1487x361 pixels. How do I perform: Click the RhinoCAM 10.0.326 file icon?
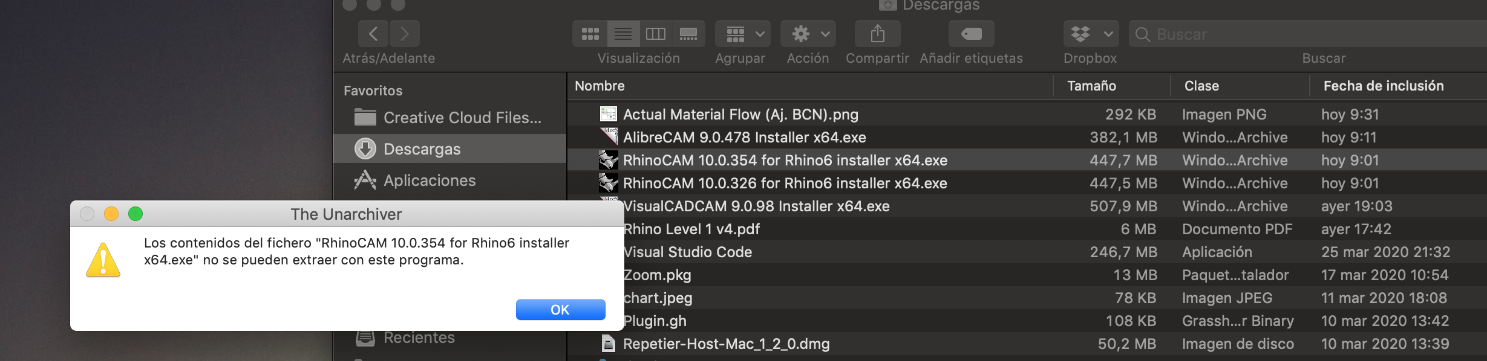point(608,183)
